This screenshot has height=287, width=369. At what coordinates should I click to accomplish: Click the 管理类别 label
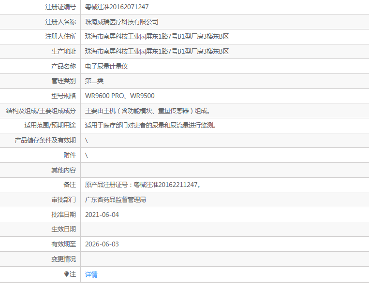(63, 81)
